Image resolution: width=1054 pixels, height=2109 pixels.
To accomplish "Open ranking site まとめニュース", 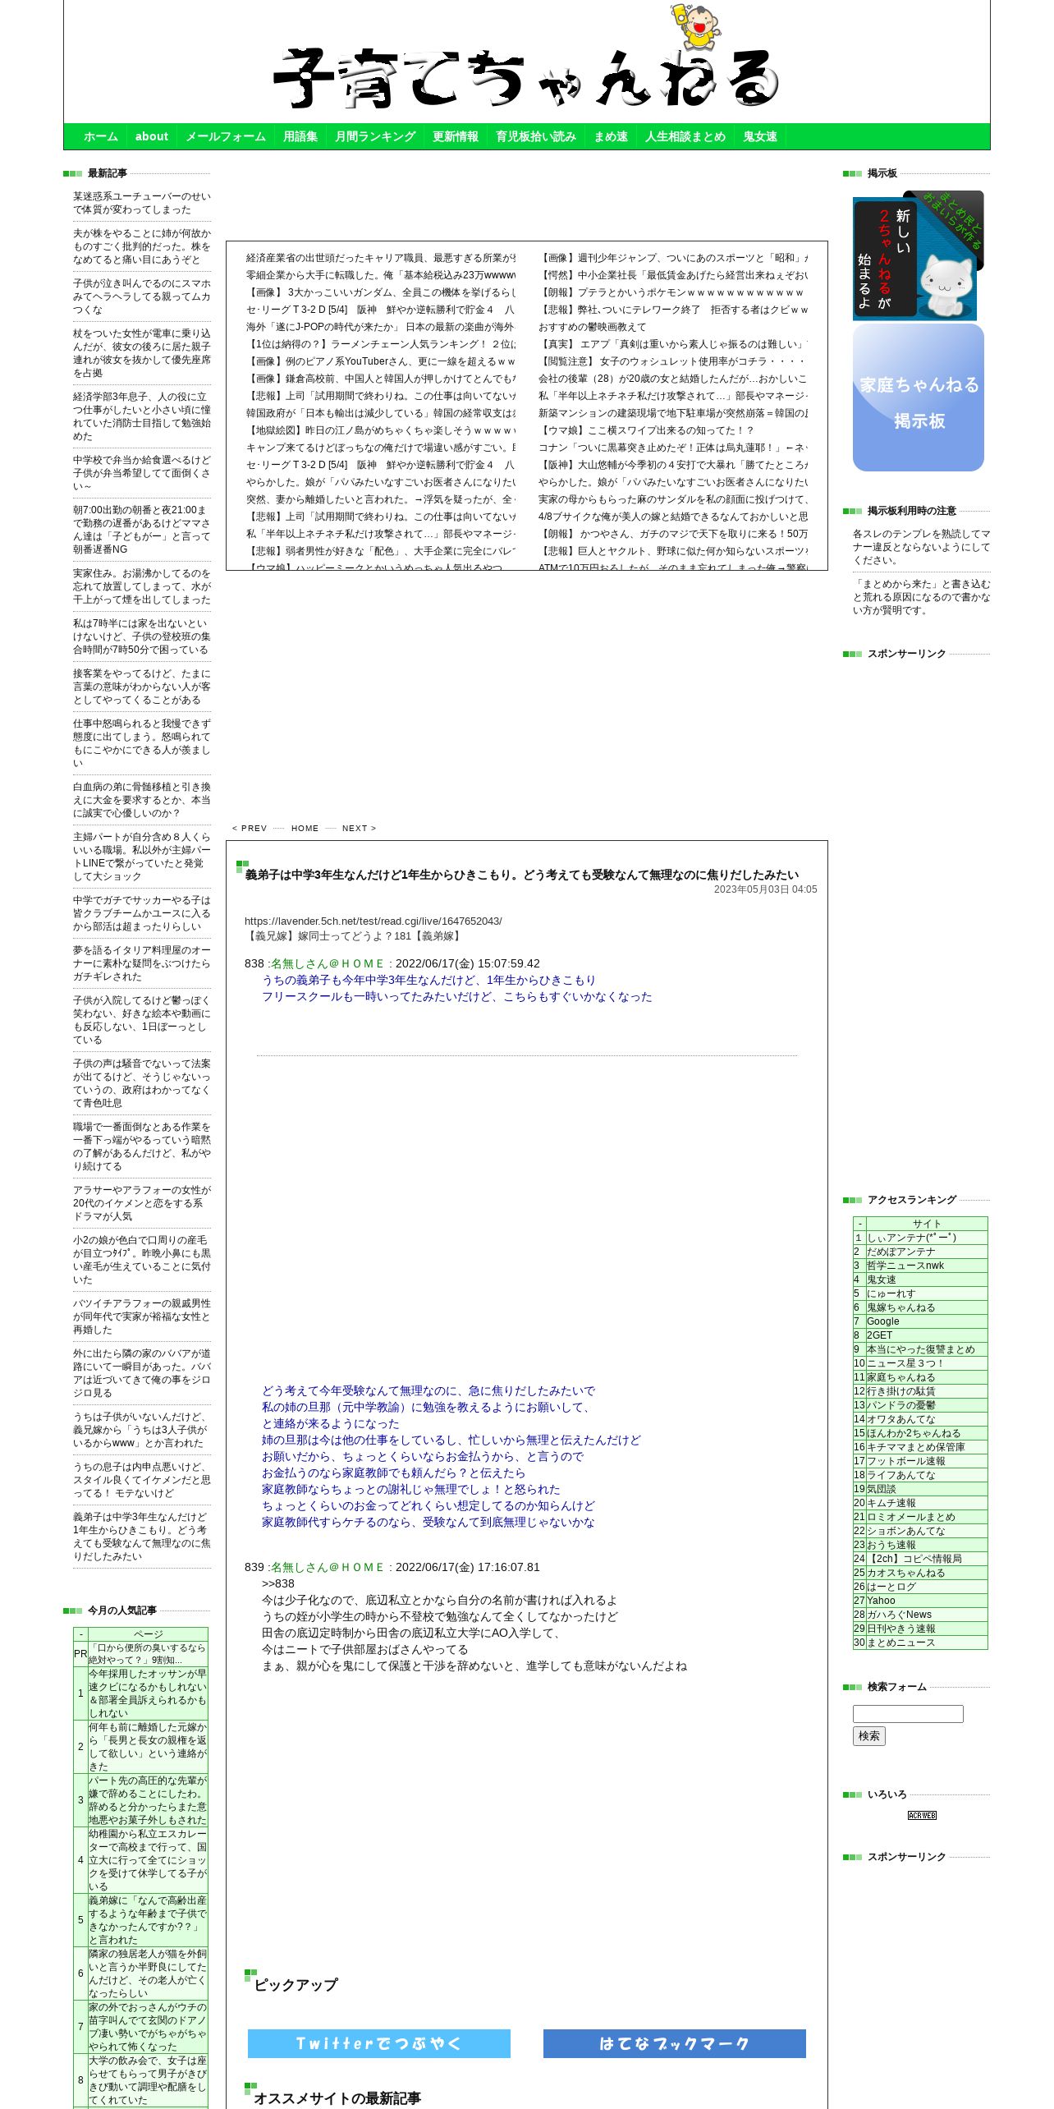I will pos(901,1643).
